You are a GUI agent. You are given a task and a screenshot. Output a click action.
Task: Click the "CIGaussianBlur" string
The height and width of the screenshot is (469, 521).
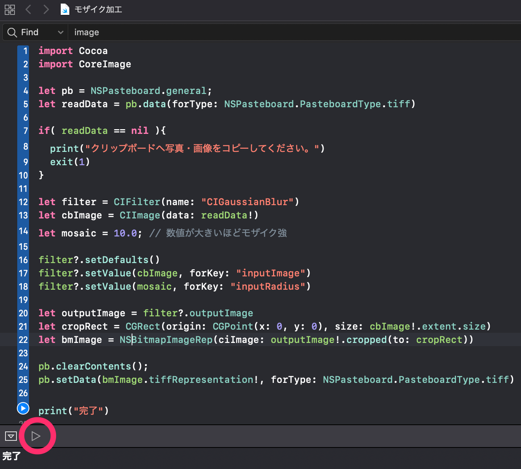pos(247,202)
